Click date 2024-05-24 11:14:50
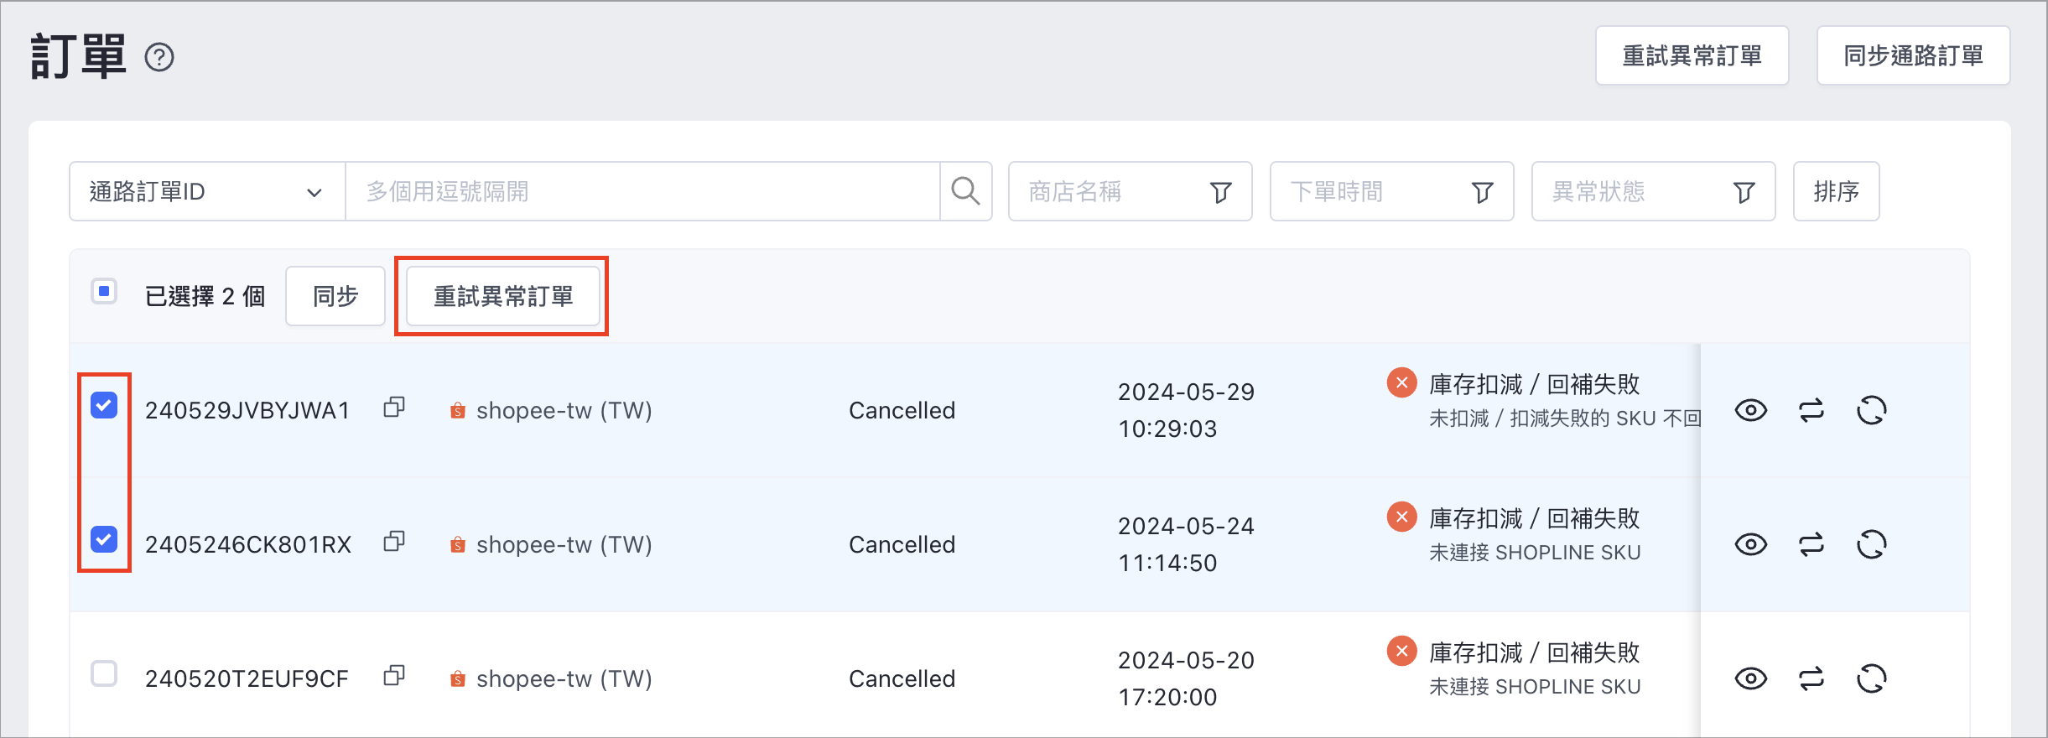Screen dimensions: 2048x738 1186,544
